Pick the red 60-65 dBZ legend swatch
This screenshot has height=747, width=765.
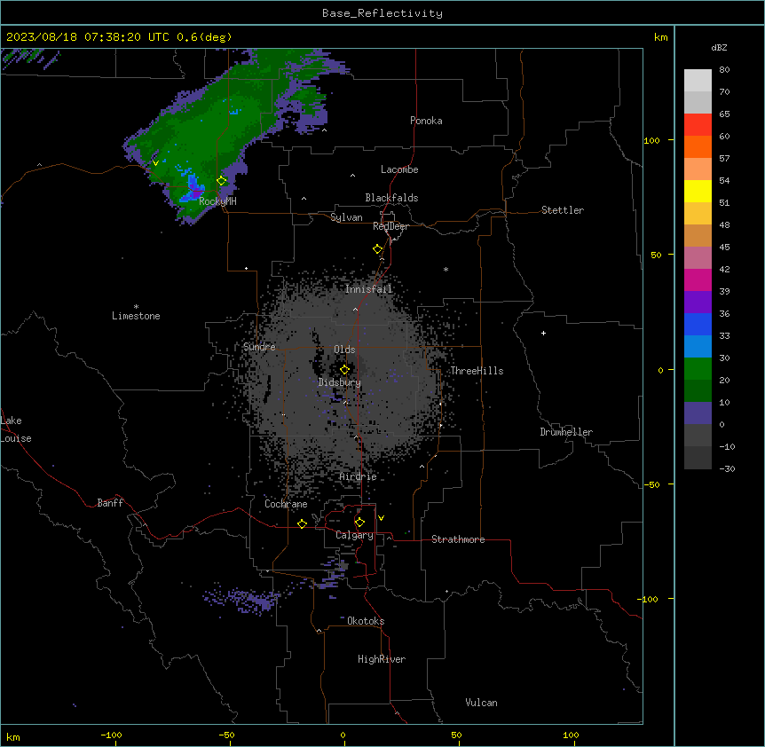click(698, 124)
